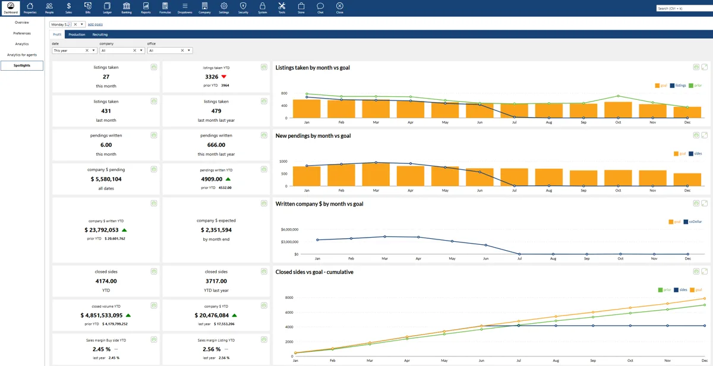Open the Monday S... dashboard selector dropdown
The image size is (713, 366).
tap(83, 24)
